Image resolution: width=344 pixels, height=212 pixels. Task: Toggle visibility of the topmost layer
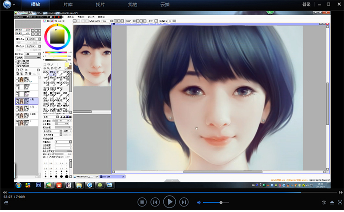pyautogui.click(x=17, y=78)
